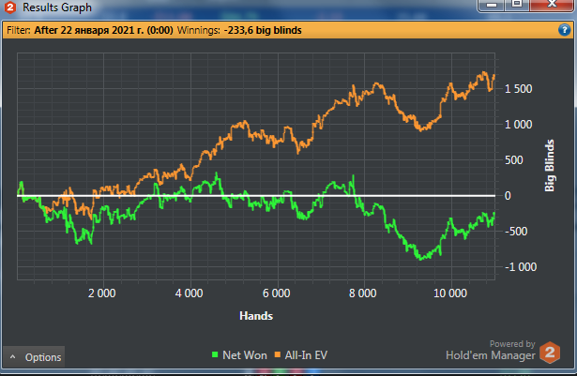This screenshot has width=577, height=376.
Task: Click the Hands axis title
Action: (x=256, y=316)
